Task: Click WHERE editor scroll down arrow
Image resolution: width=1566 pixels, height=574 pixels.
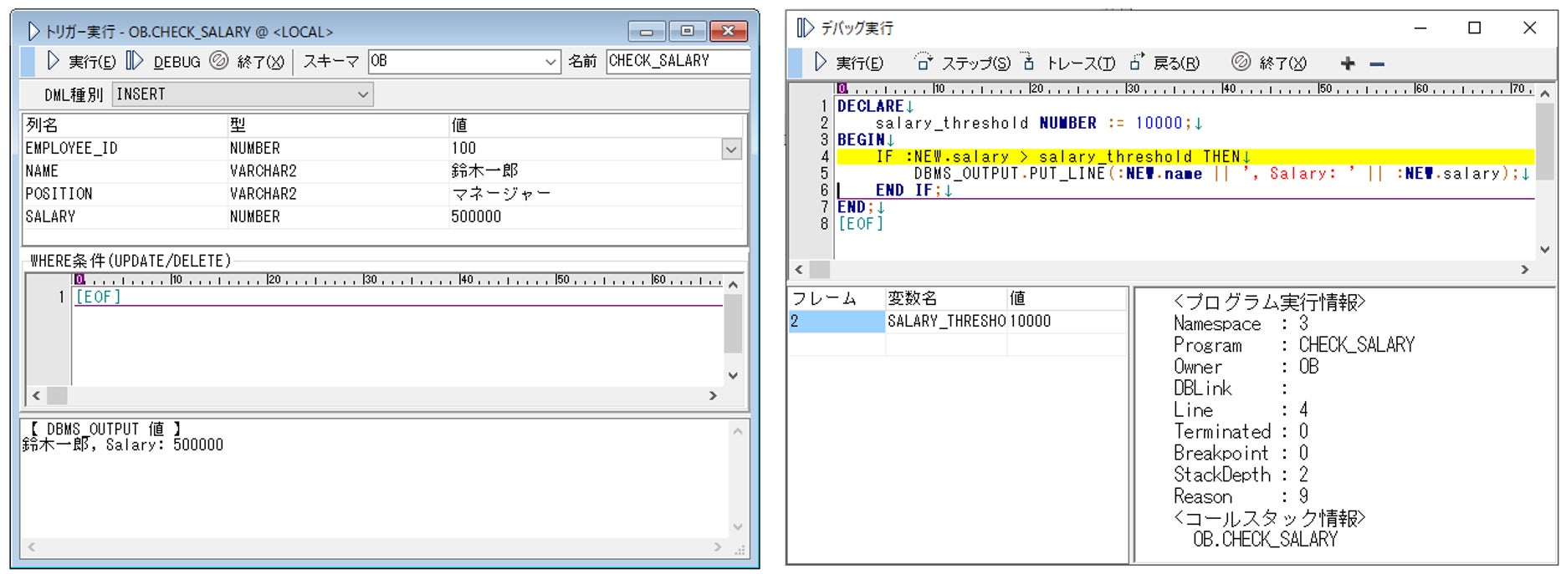Action: click(733, 376)
